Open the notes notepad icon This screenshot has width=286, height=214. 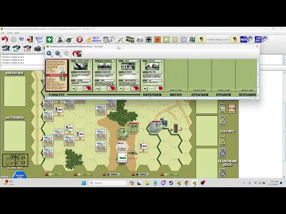coord(39,39)
